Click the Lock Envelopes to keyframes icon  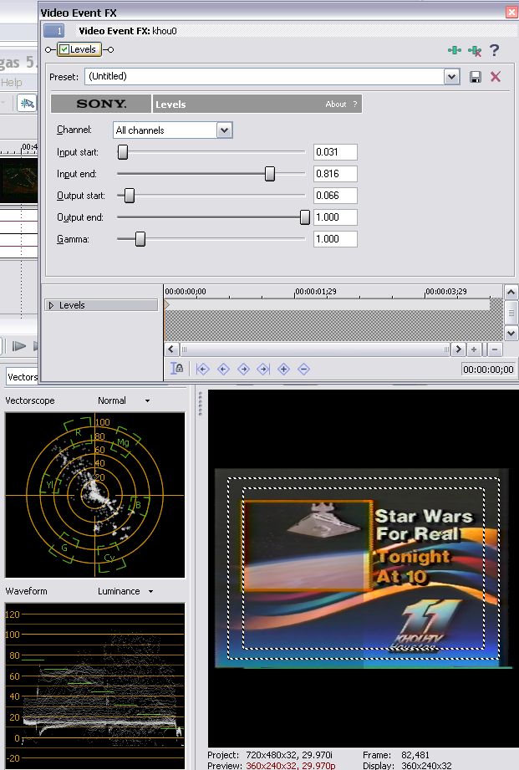point(177,369)
